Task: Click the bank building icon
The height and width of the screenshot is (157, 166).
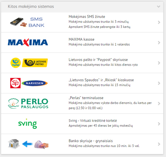Action: [x=14, y=144]
